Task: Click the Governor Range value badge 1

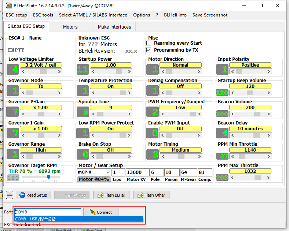Action: pyautogui.click(x=13, y=154)
